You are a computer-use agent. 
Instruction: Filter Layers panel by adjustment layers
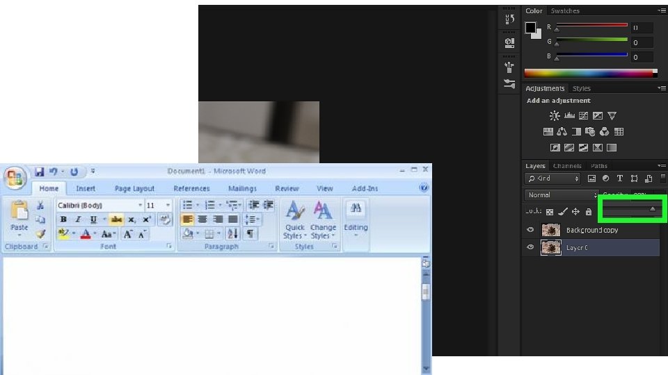(605, 178)
